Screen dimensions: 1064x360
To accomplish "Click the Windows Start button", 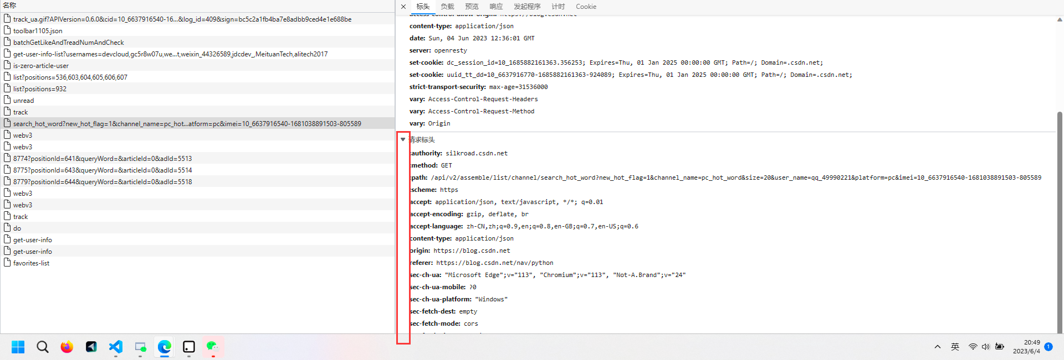I will (x=18, y=347).
